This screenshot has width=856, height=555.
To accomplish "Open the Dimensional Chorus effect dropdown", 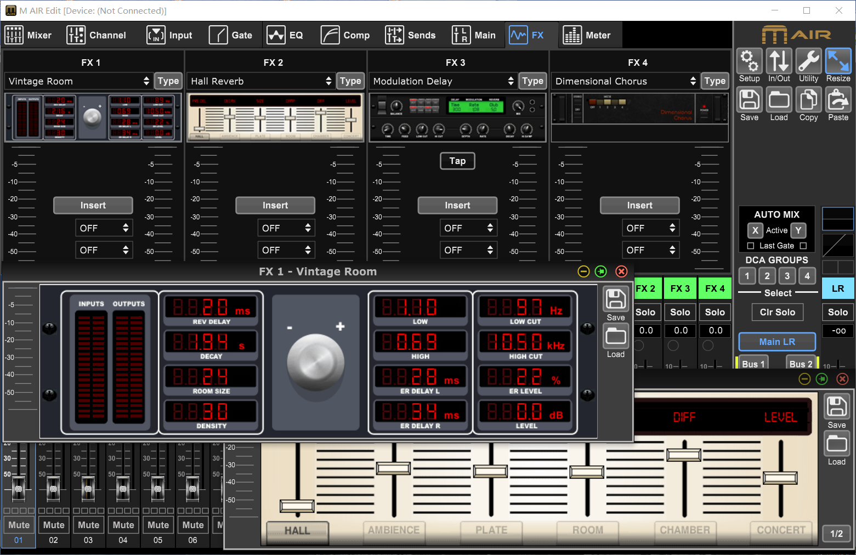I will point(625,81).
